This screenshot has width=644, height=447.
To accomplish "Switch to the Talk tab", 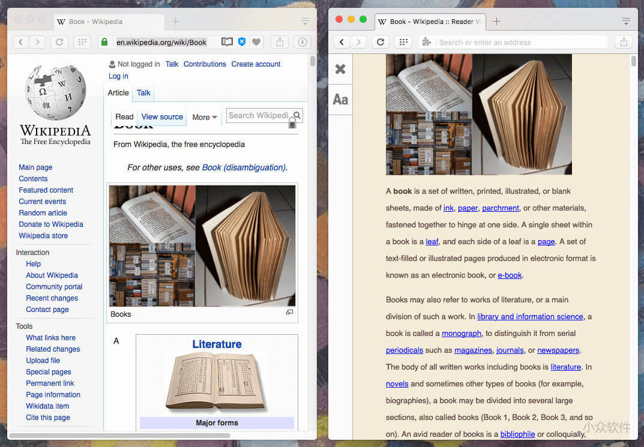I will pos(143,93).
